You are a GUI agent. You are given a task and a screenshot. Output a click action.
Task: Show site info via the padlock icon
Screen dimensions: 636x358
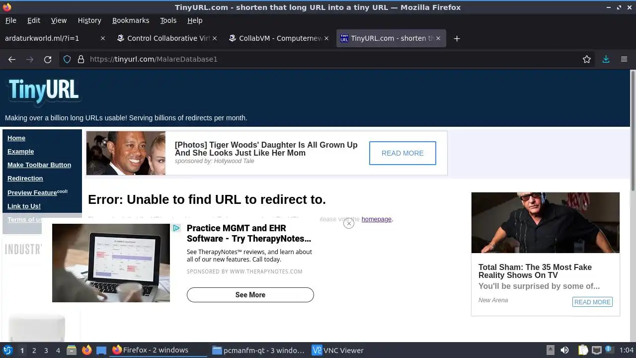click(x=81, y=59)
